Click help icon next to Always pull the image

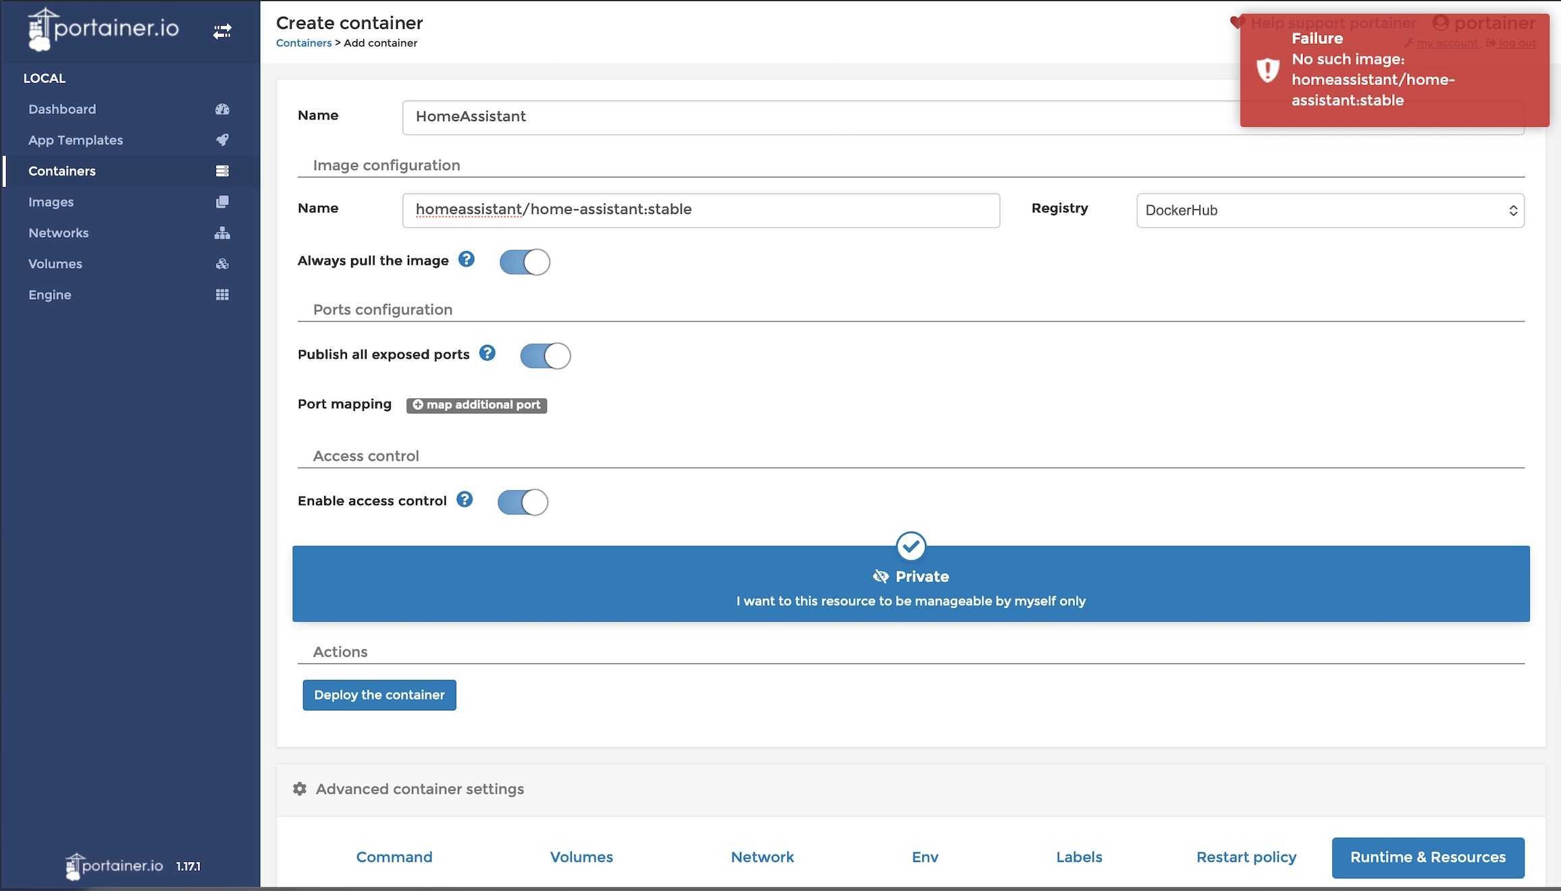coord(467,259)
